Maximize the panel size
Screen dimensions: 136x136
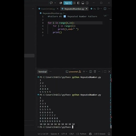105,72
